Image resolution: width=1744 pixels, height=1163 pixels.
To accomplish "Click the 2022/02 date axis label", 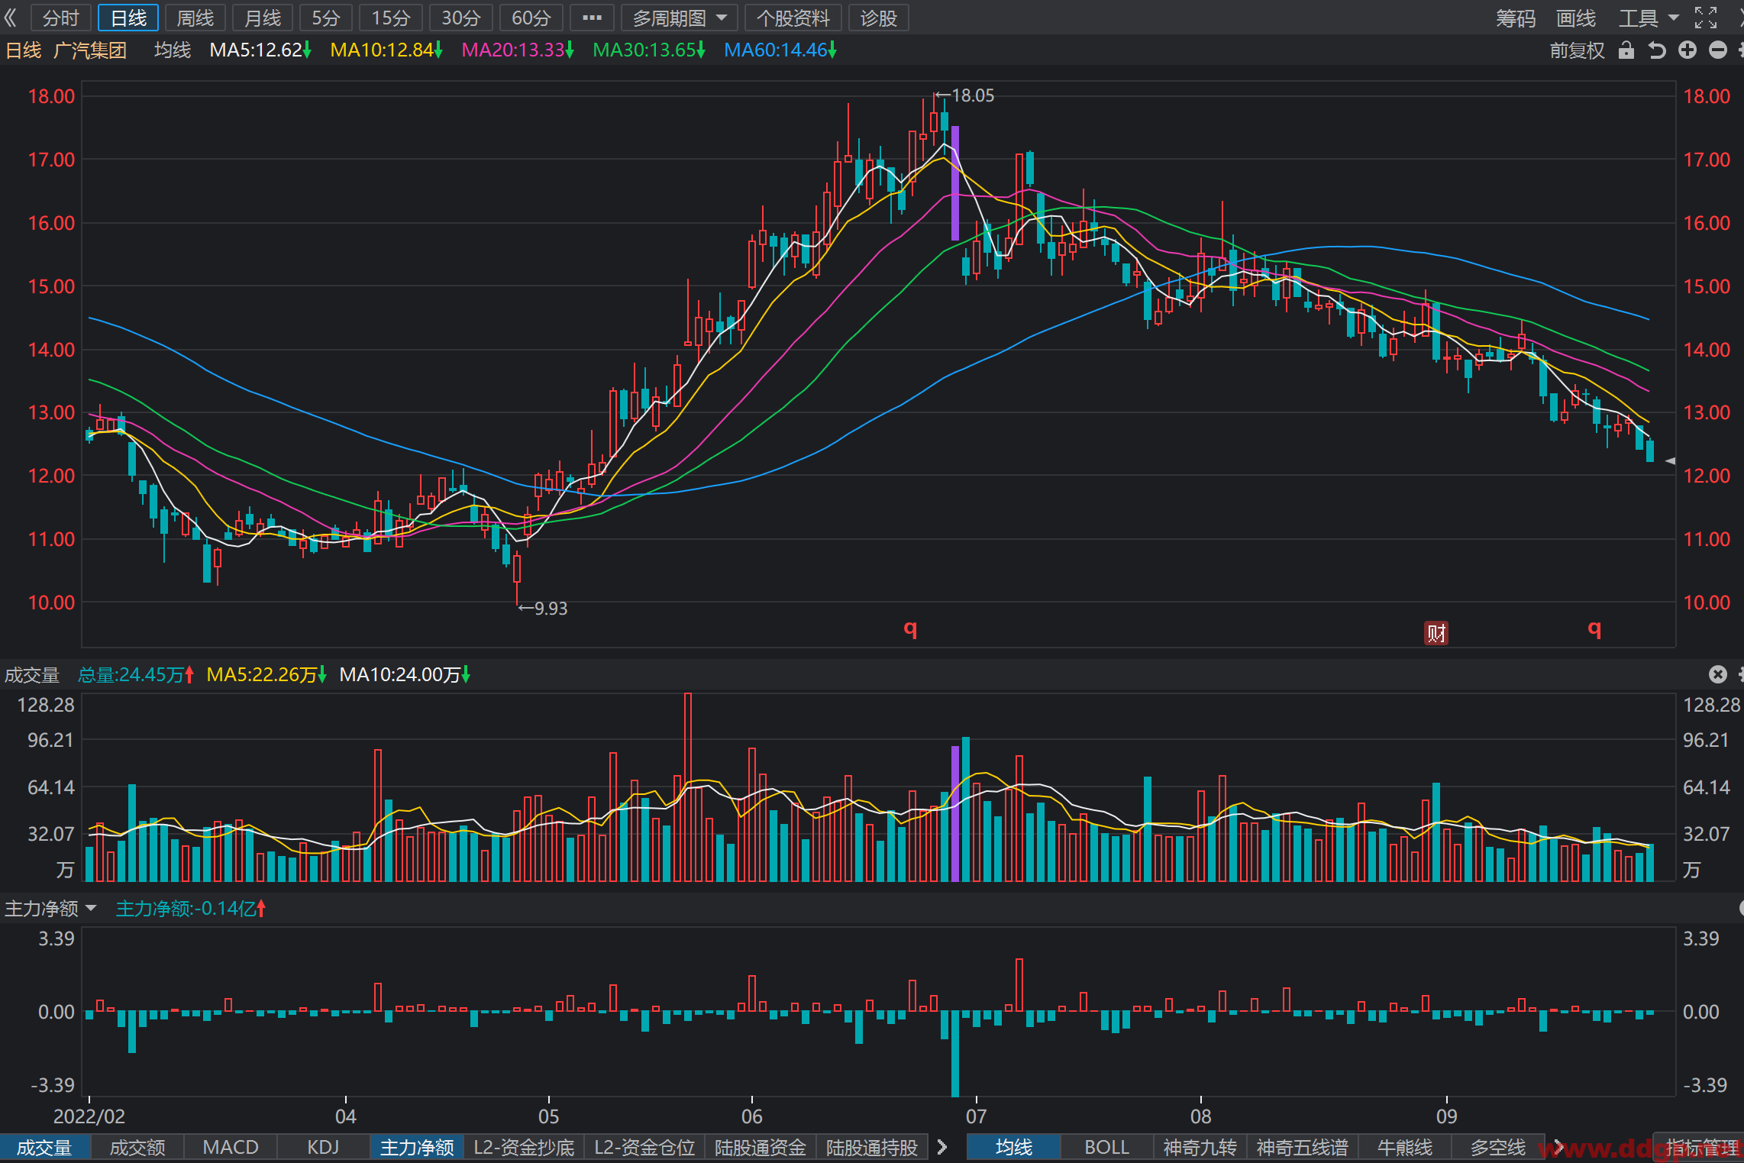I will (x=89, y=1116).
